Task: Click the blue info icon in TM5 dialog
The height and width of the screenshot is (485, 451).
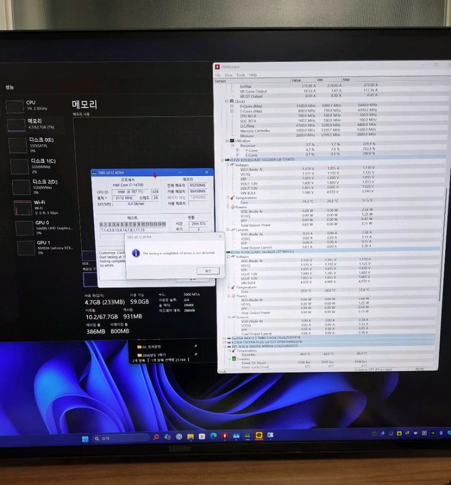Action: coord(135,253)
